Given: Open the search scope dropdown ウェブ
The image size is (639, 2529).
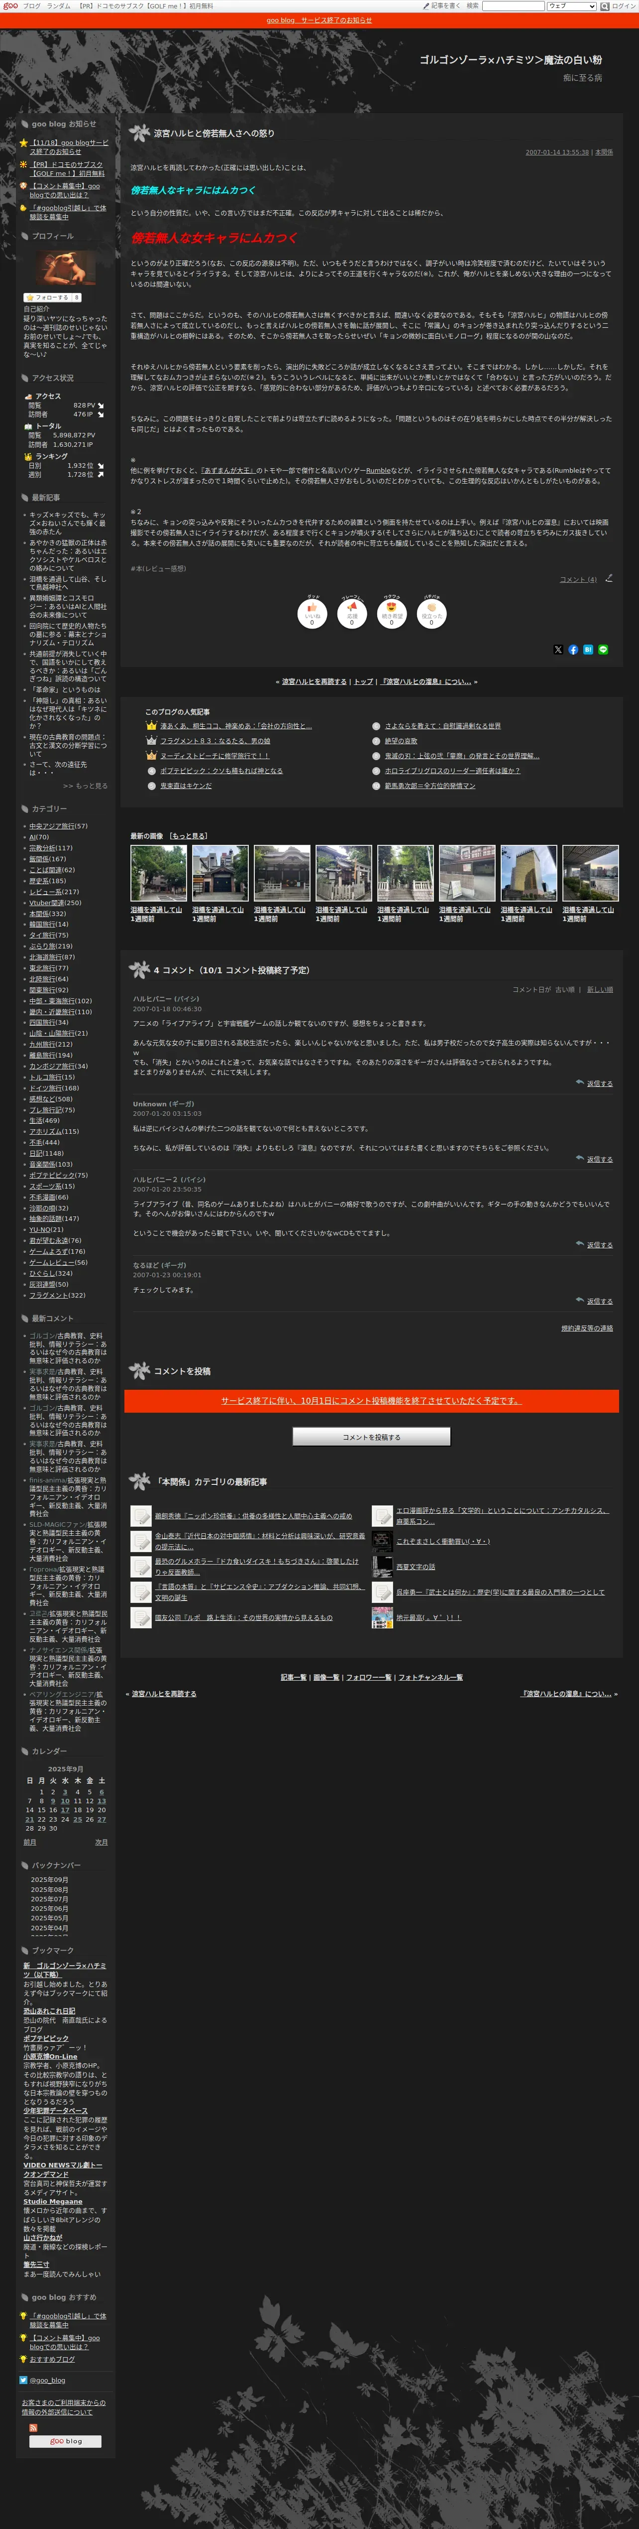Looking at the screenshot, I should click(x=571, y=6).
